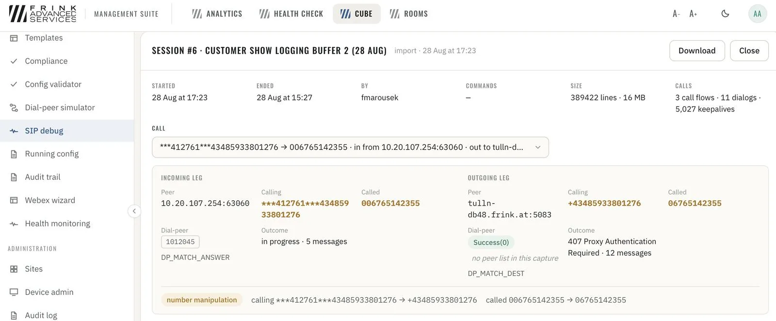776x321 pixels.
Task: Open the call selection dropdown
Action: pos(350,147)
